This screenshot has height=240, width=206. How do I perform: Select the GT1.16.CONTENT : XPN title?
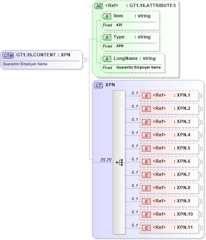43,55
